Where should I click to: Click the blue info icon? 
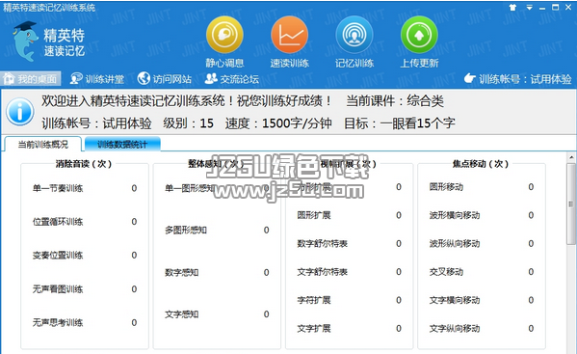click(20, 112)
